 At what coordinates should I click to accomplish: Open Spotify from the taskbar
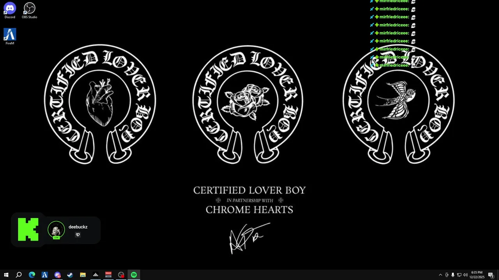coord(134,275)
